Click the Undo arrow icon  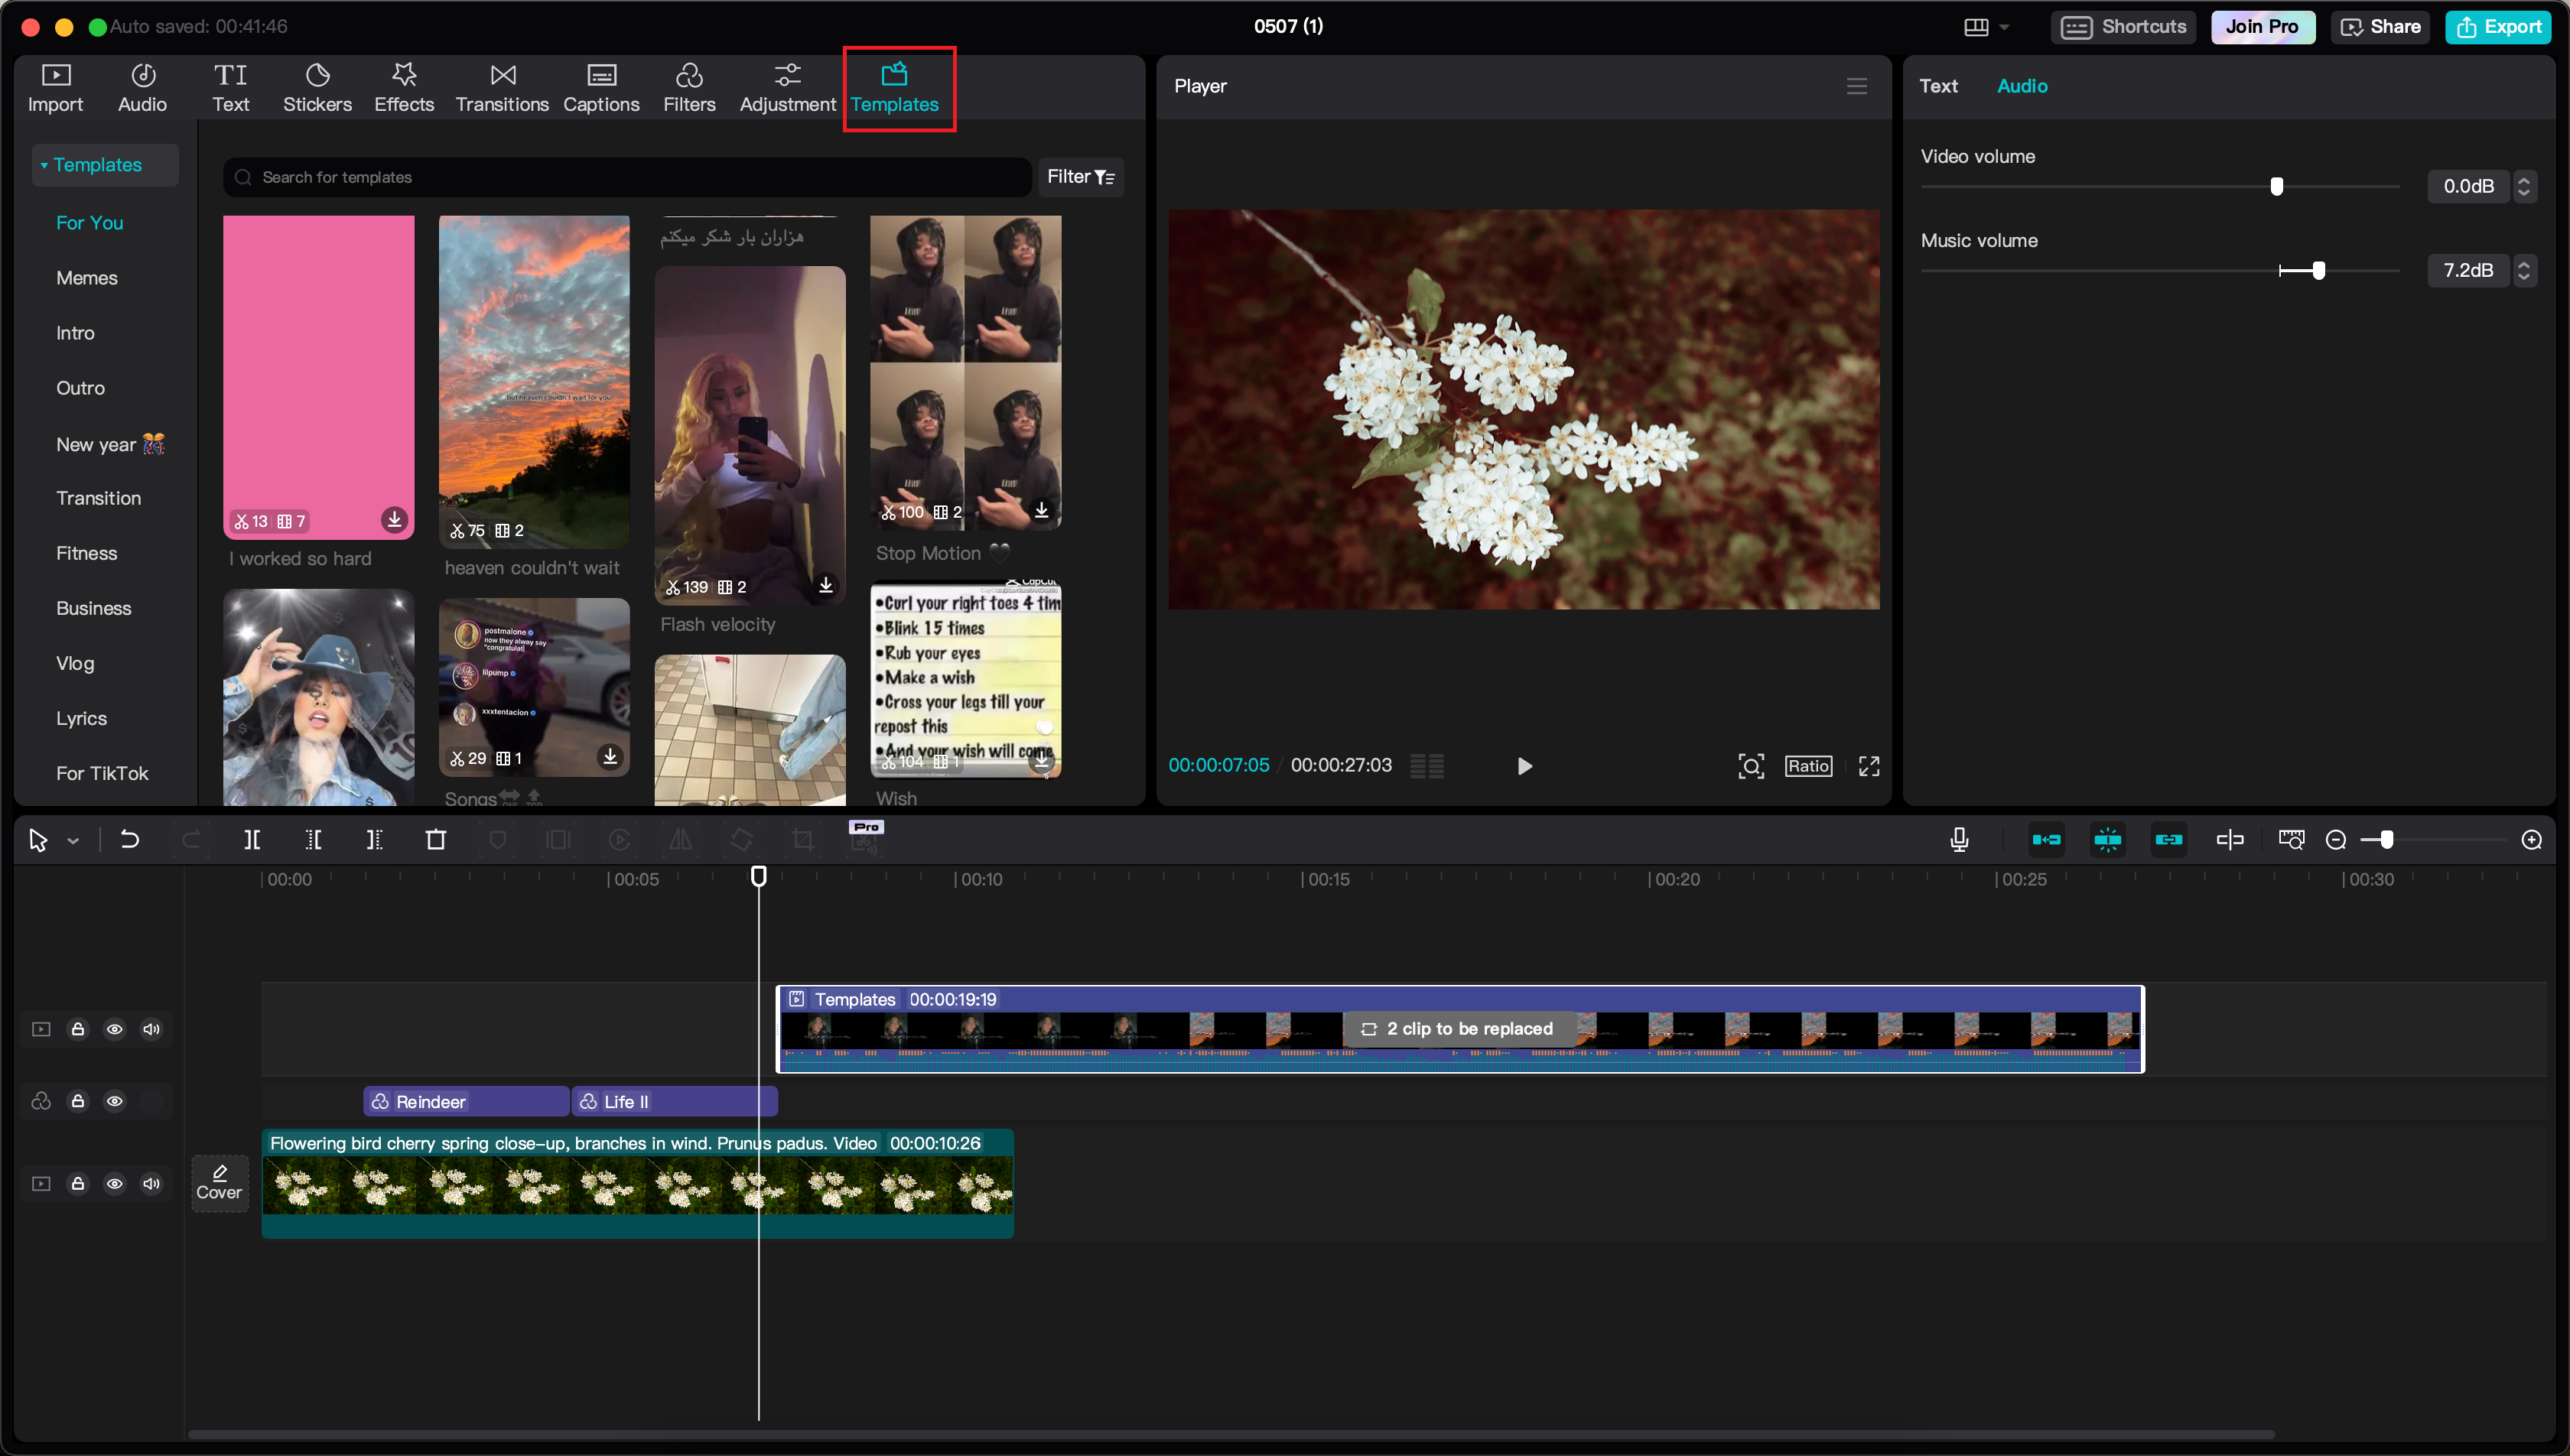(x=130, y=840)
